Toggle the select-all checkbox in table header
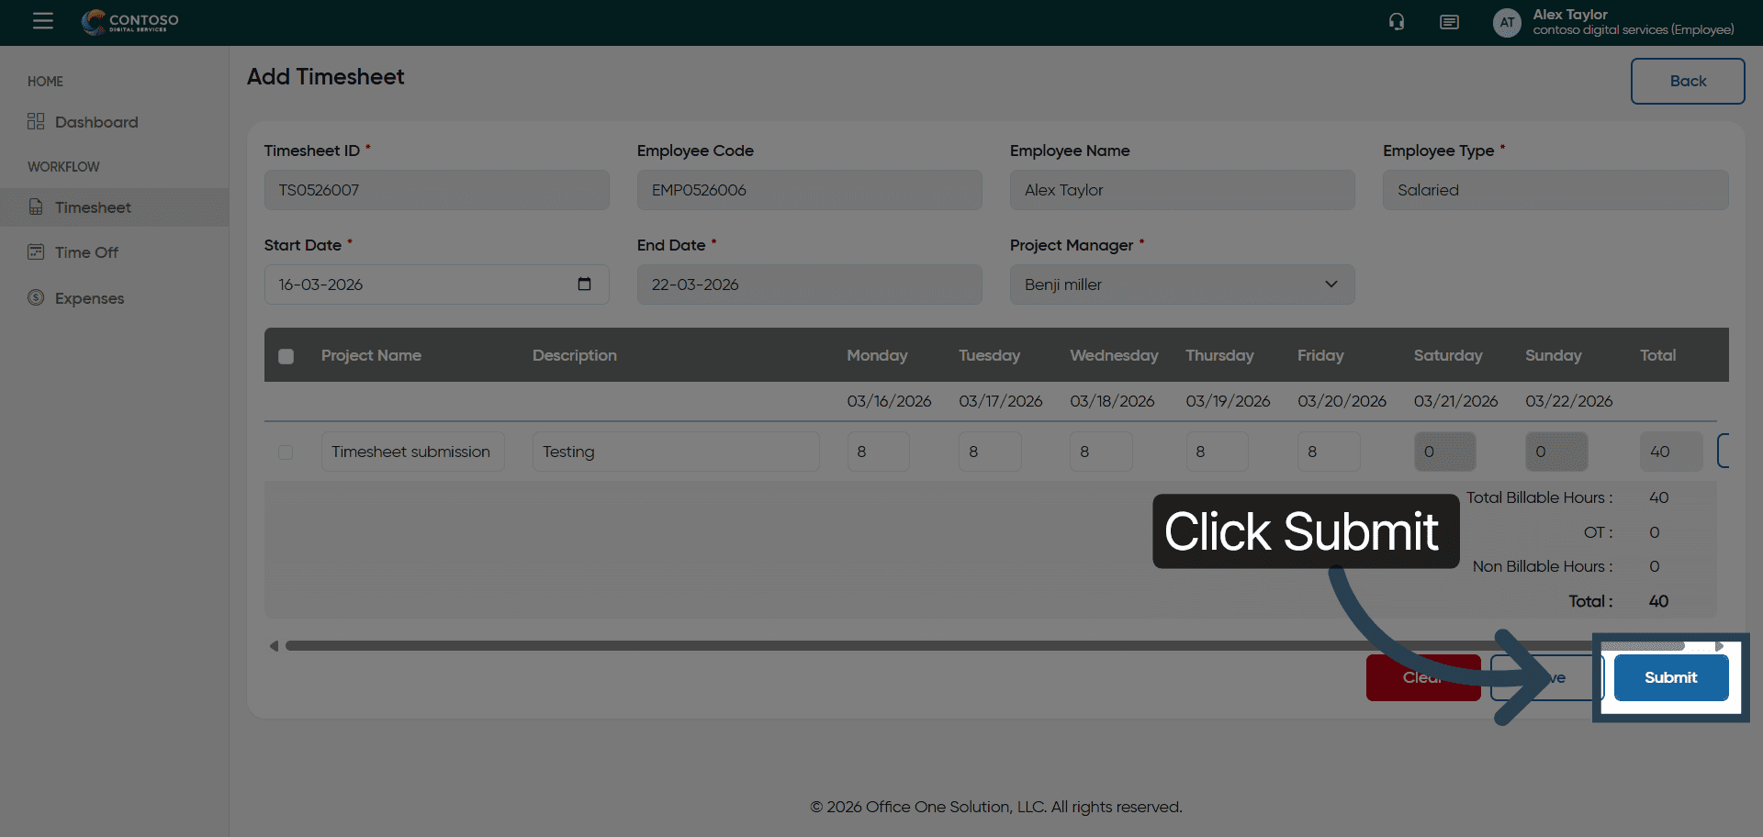The image size is (1763, 837). pyautogui.click(x=286, y=356)
